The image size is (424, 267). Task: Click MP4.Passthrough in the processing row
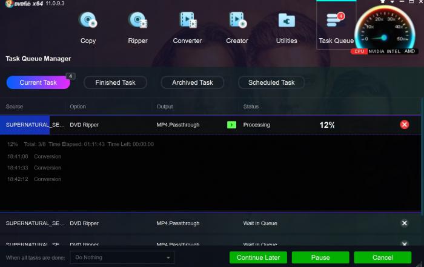click(x=178, y=125)
